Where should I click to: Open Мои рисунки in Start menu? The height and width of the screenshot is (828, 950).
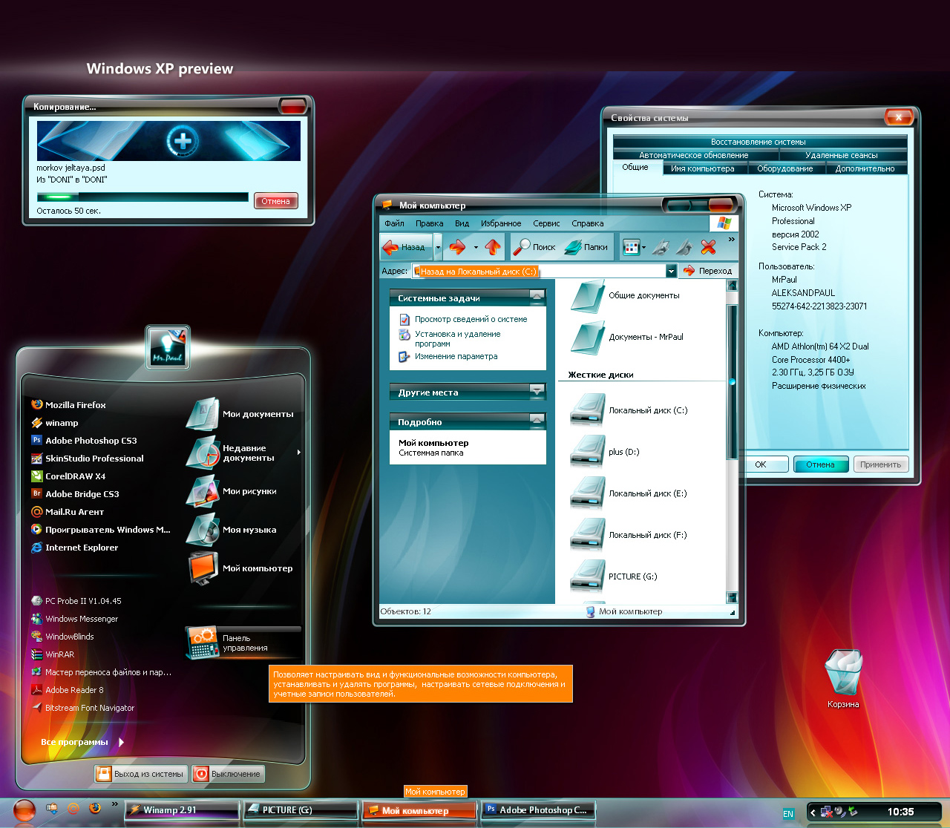pos(232,491)
